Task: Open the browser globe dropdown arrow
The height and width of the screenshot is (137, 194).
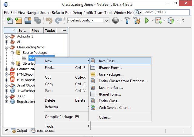Action: (121, 20)
